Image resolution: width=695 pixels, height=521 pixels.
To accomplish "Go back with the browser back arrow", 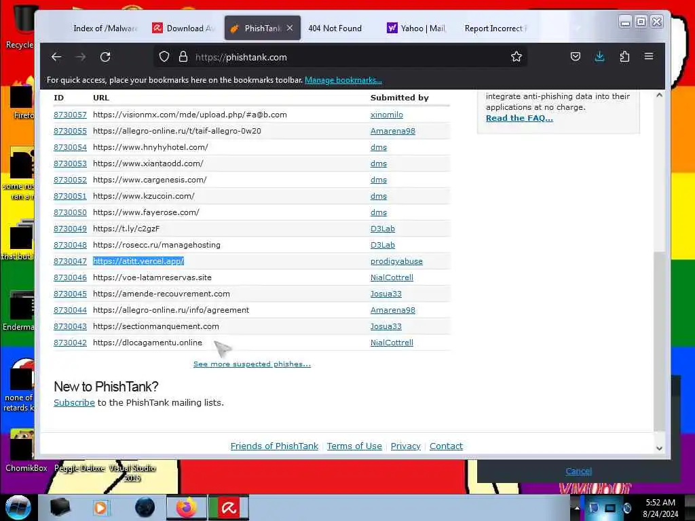I will pos(56,57).
